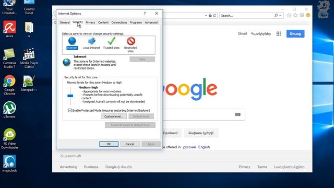The width and height of the screenshot is (334, 188).
Task: Toggle Enable Protected Mode checkbox
Action: coord(70,110)
